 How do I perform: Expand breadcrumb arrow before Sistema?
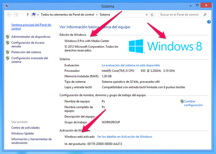coord(97,15)
